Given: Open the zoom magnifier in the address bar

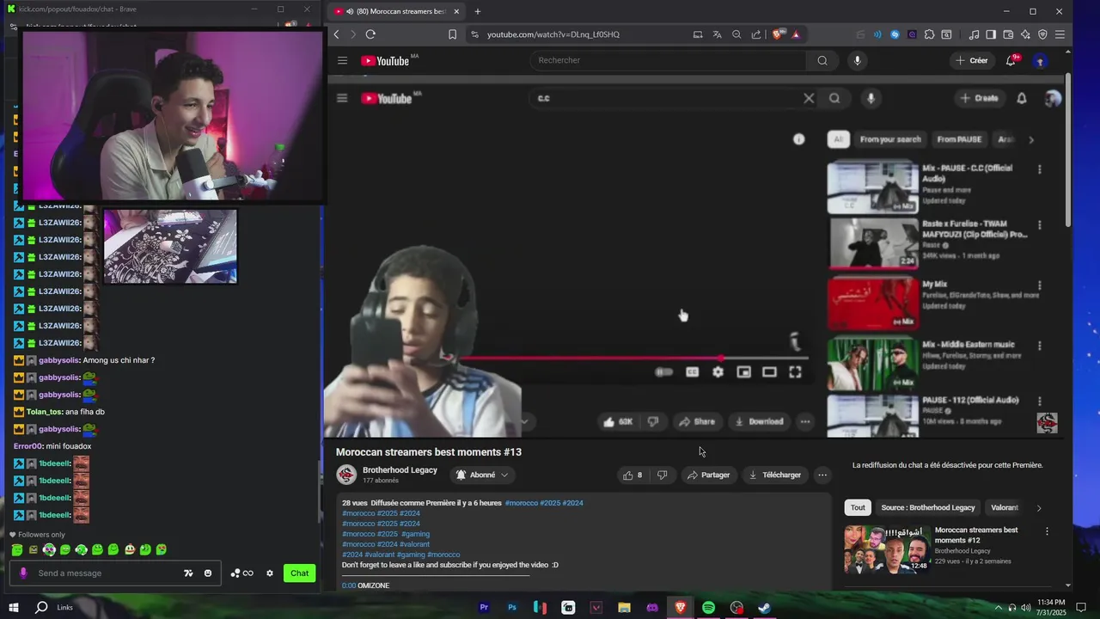Looking at the screenshot, I should click(x=736, y=34).
